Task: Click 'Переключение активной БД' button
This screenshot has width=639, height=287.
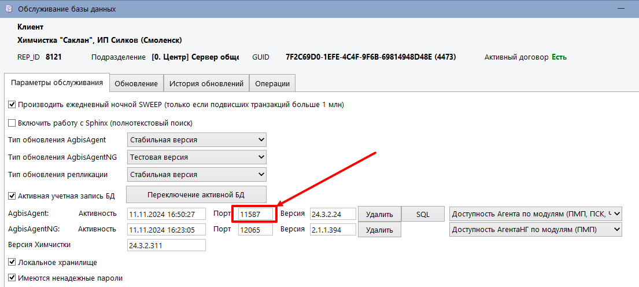Action: [196, 194]
